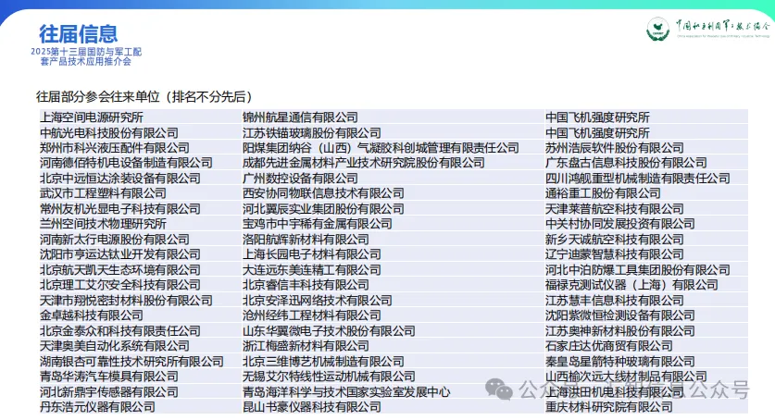Pick 天津莱普航空科技有限公司 from the list
This screenshot has width=775, height=420.
[x=615, y=209]
